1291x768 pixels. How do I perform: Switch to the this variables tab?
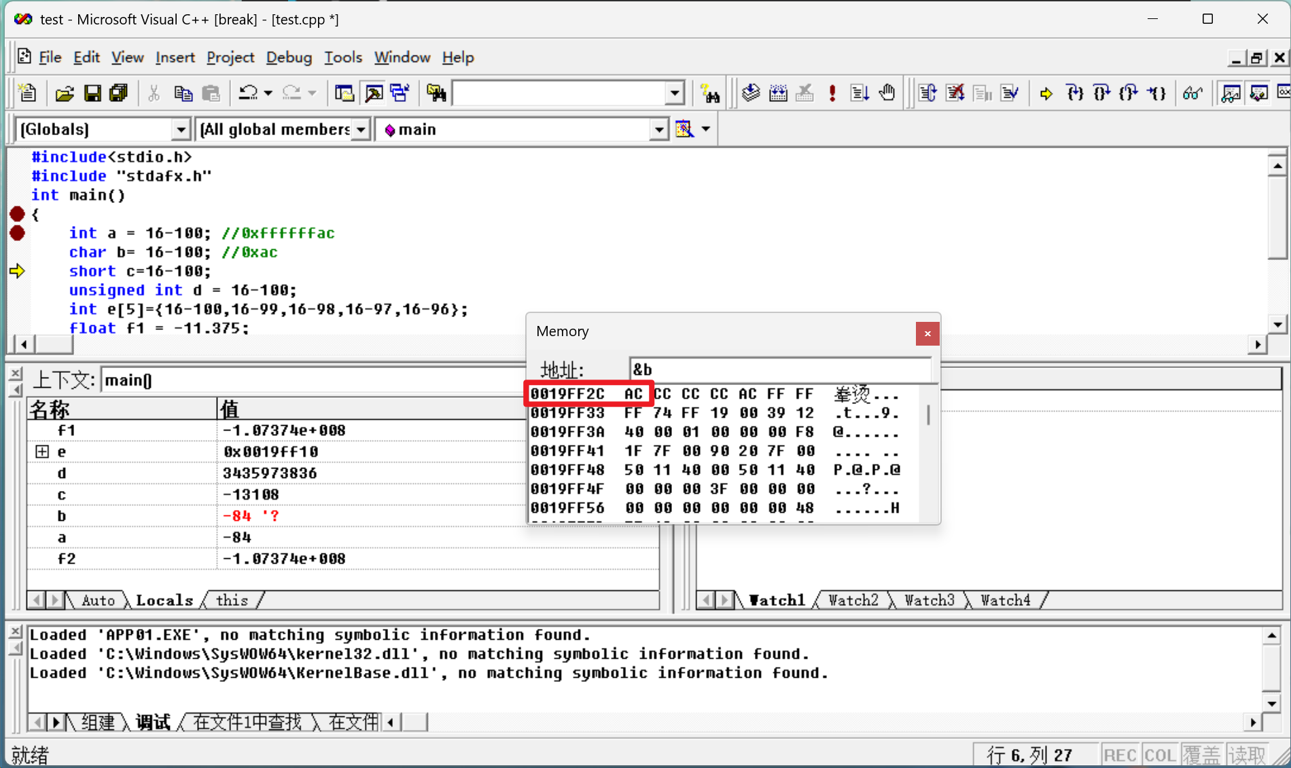(232, 600)
